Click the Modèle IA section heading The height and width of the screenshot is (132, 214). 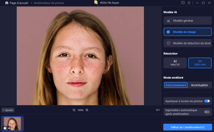point(170,12)
